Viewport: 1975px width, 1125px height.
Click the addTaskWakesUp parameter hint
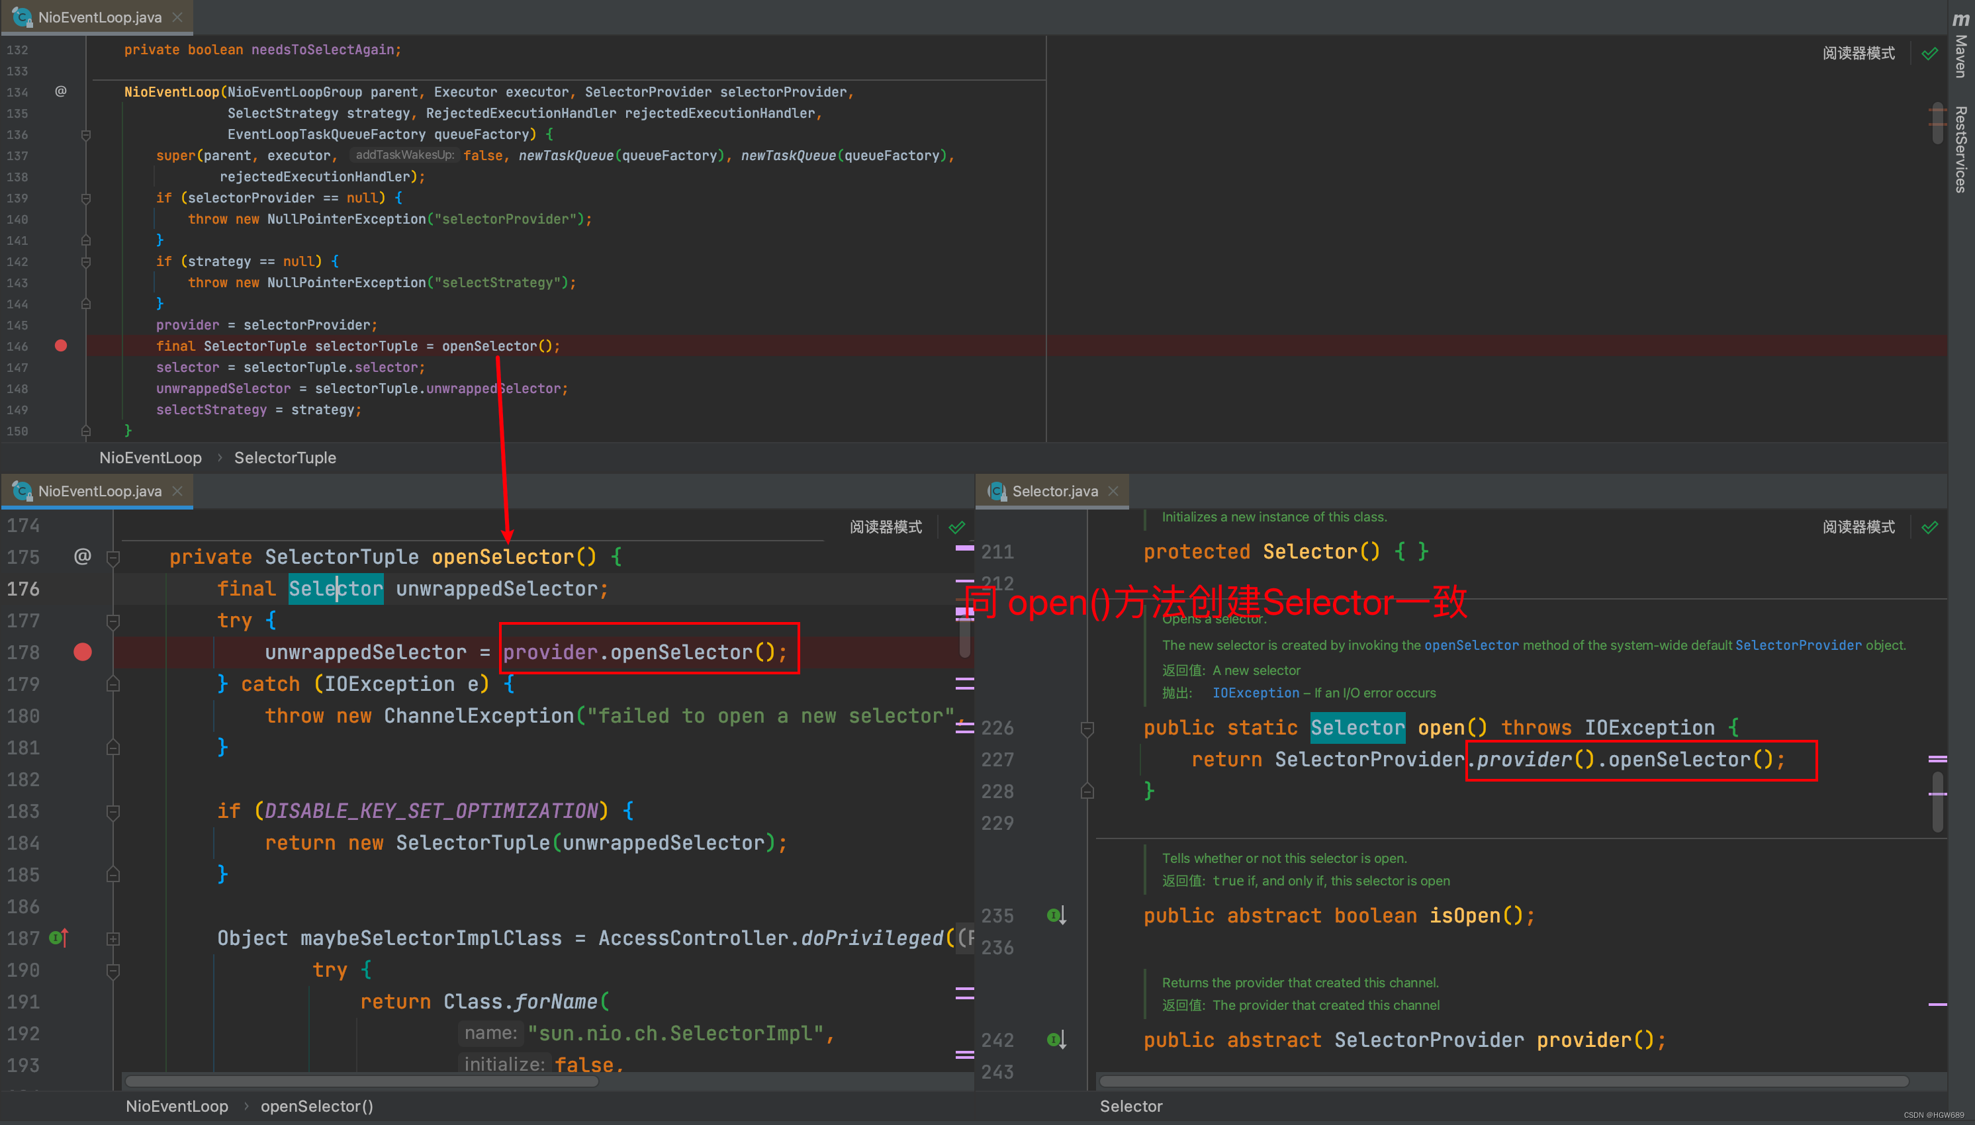(x=405, y=156)
